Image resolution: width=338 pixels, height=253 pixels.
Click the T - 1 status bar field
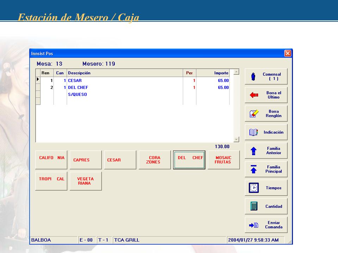click(104, 240)
